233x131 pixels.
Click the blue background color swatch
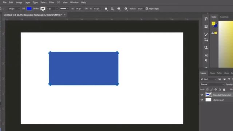pos(216,26)
